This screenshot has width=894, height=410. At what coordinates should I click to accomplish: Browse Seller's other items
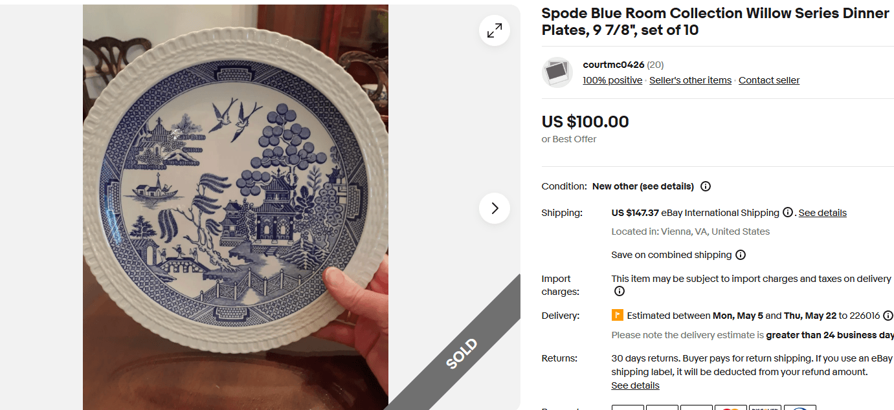(690, 80)
